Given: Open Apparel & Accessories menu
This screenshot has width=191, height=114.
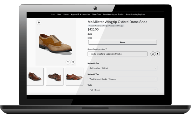Looking at the screenshot, I should 80,14.
